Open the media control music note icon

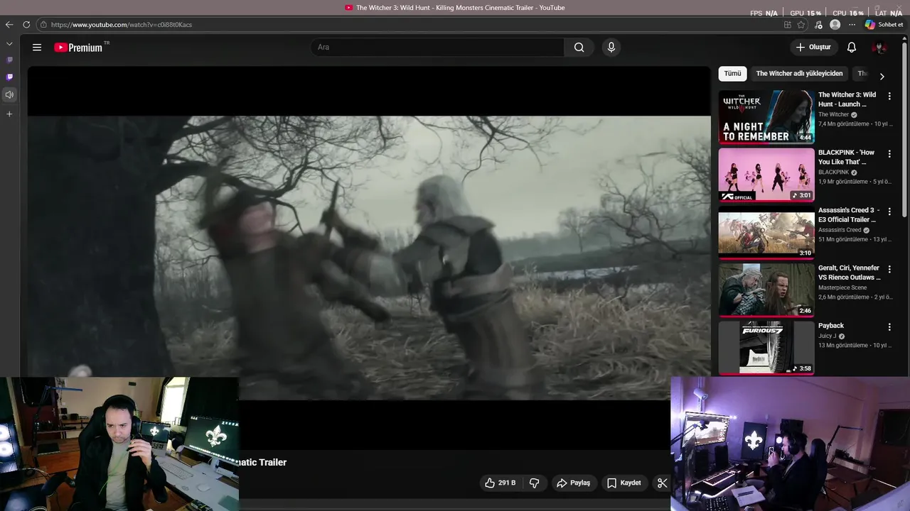click(x=818, y=24)
